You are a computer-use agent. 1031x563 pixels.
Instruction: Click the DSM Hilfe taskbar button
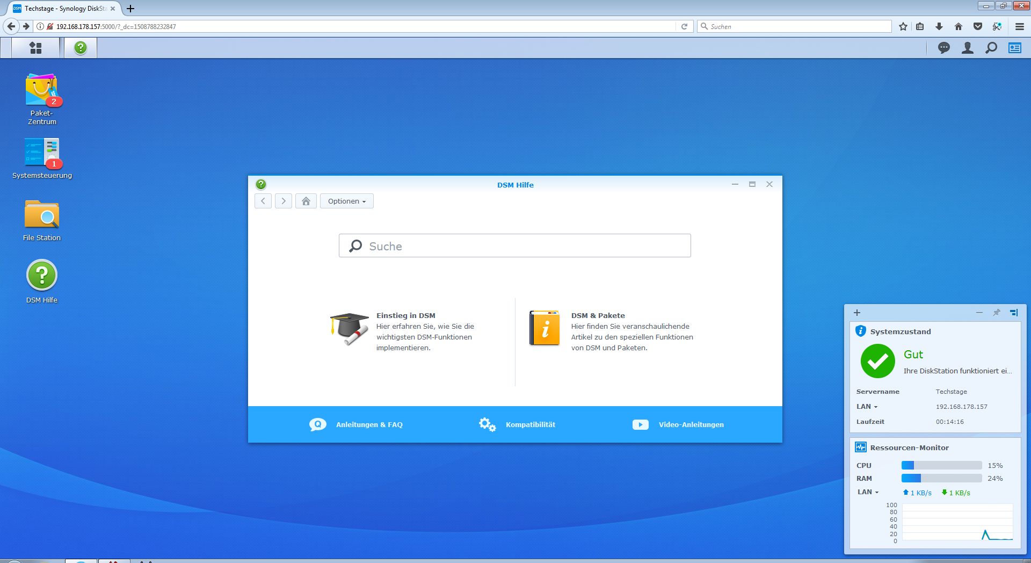[81, 48]
